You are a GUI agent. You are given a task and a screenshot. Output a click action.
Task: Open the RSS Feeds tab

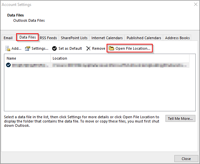tap(48, 38)
